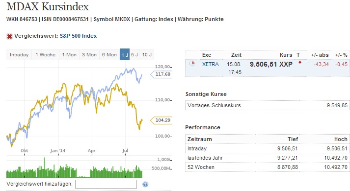Switch chart to the 5 J range
Viewport: 350px width, 191px height.
135,55
